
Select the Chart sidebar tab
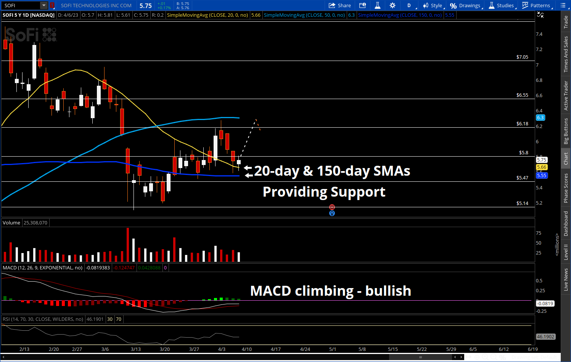[566, 159]
